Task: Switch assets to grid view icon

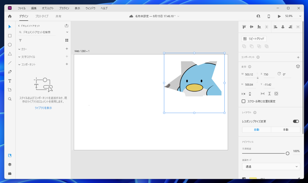Action: pos(67,40)
